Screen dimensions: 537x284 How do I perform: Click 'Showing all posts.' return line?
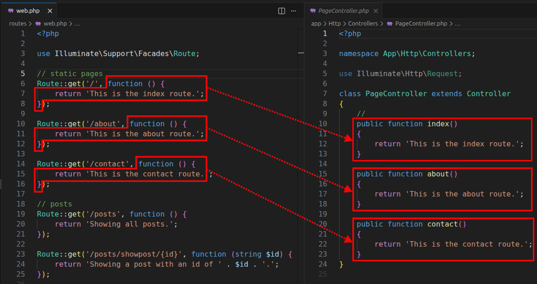click(117, 224)
